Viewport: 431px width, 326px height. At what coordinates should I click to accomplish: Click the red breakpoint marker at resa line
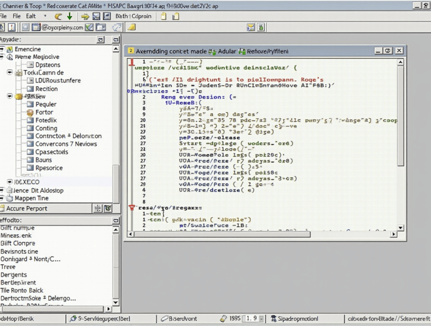132,208
